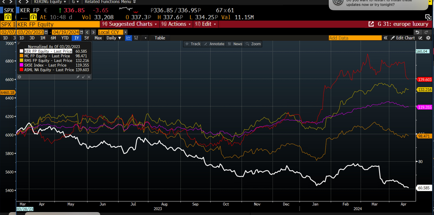Step the date range forward
This screenshot has width=434, height=215.
click(x=94, y=32)
